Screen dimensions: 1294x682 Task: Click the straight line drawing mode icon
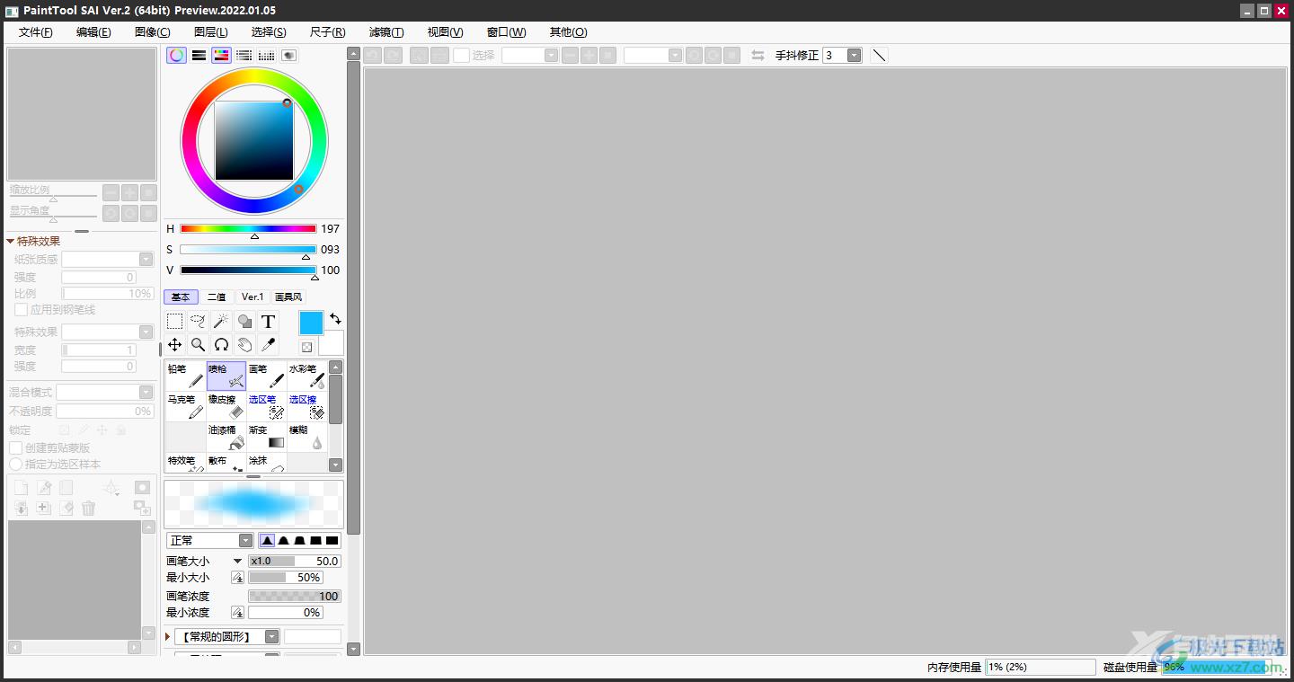tap(880, 55)
